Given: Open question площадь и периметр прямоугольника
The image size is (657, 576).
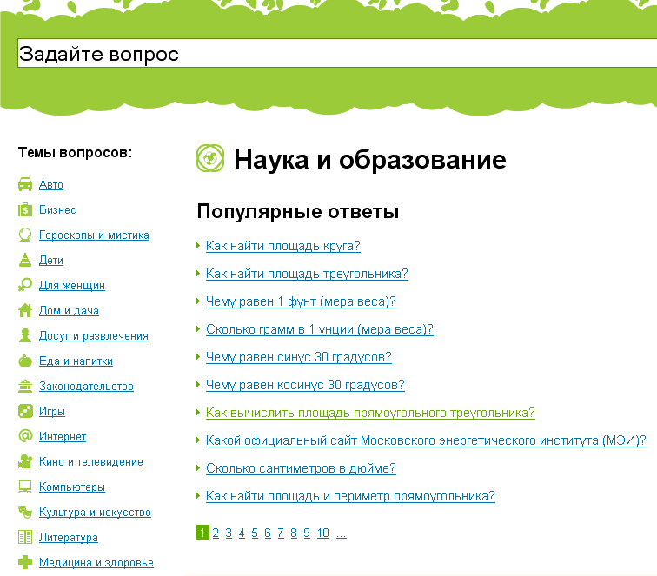Looking at the screenshot, I should pyautogui.click(x=350, y=496).
